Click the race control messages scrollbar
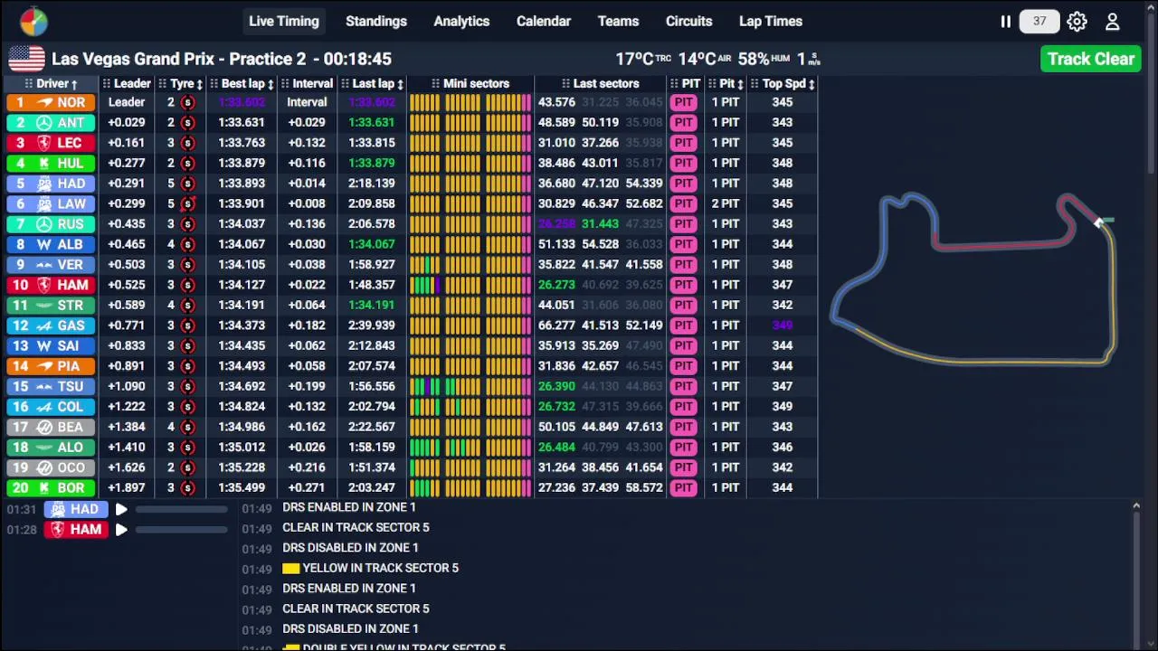The image size is (1158, 651). coord(1136,574)
